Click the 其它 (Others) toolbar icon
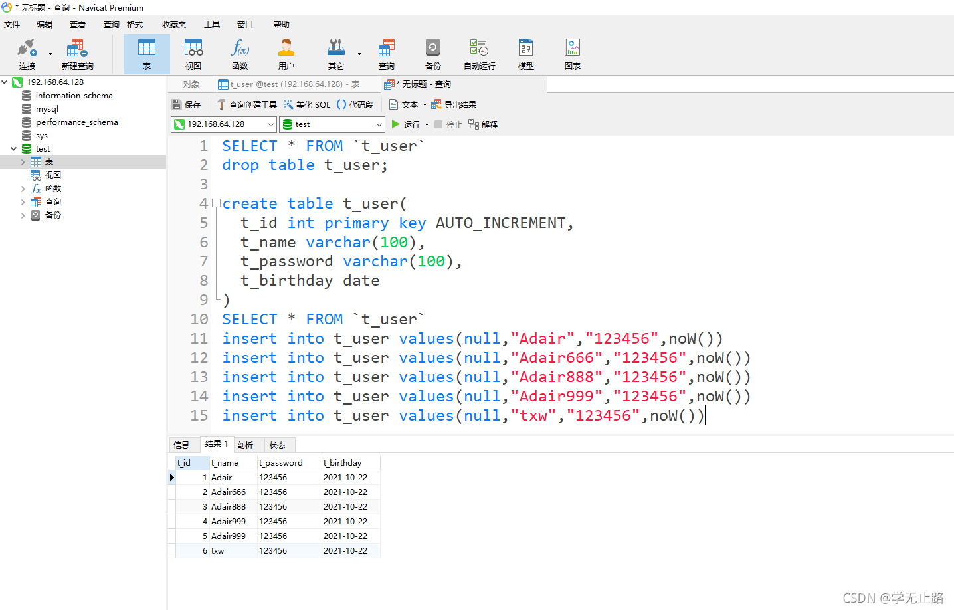 [x=336, y=54]
